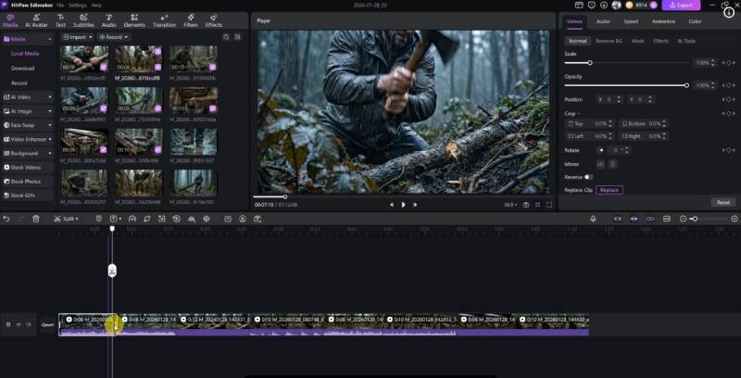Viewport: 741px width, 378px height.
Task: Add a Scale keyframe with diamond icon
Action: tap(728, 63)
